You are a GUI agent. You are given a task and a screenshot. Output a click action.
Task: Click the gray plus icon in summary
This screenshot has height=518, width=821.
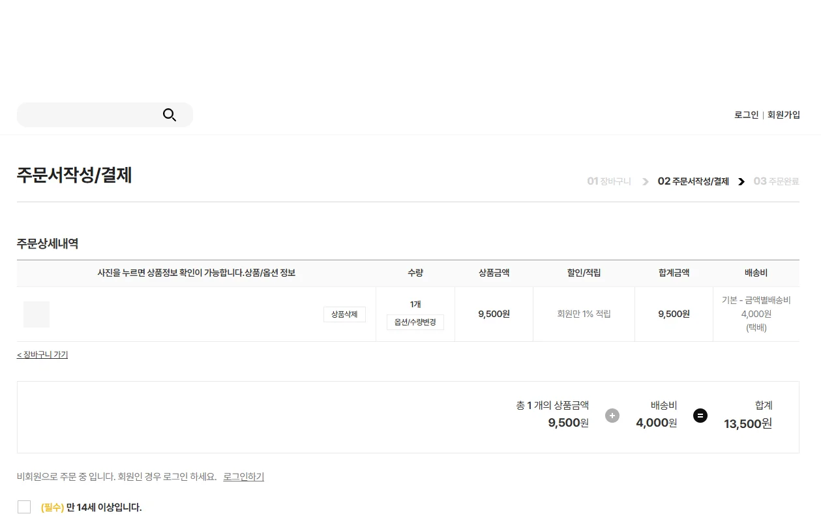[x=612, y=416]
